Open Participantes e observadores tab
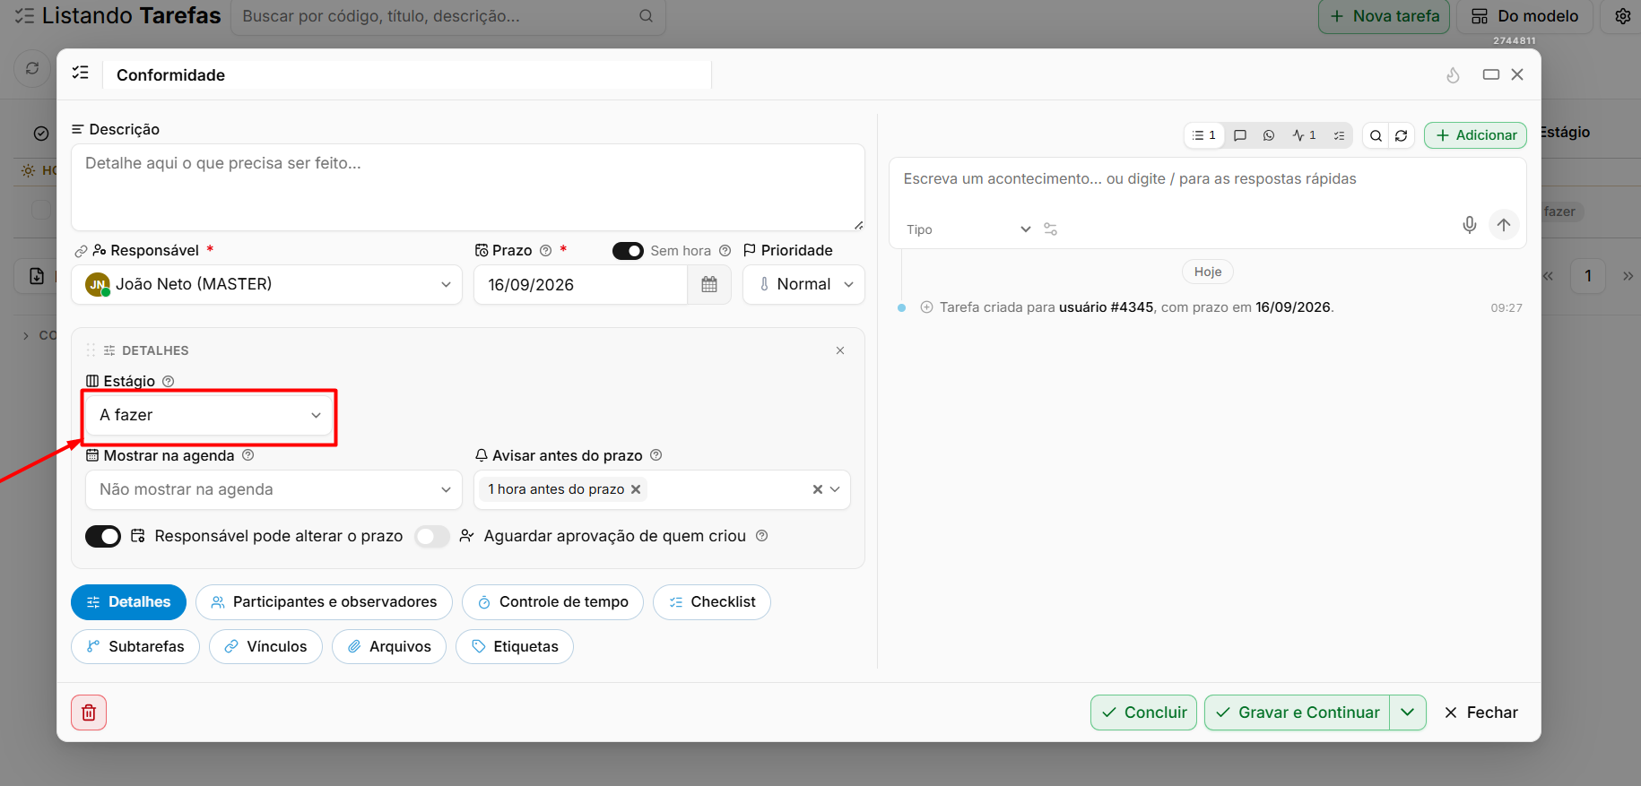The image size is (1641, 786). [324, 602]
